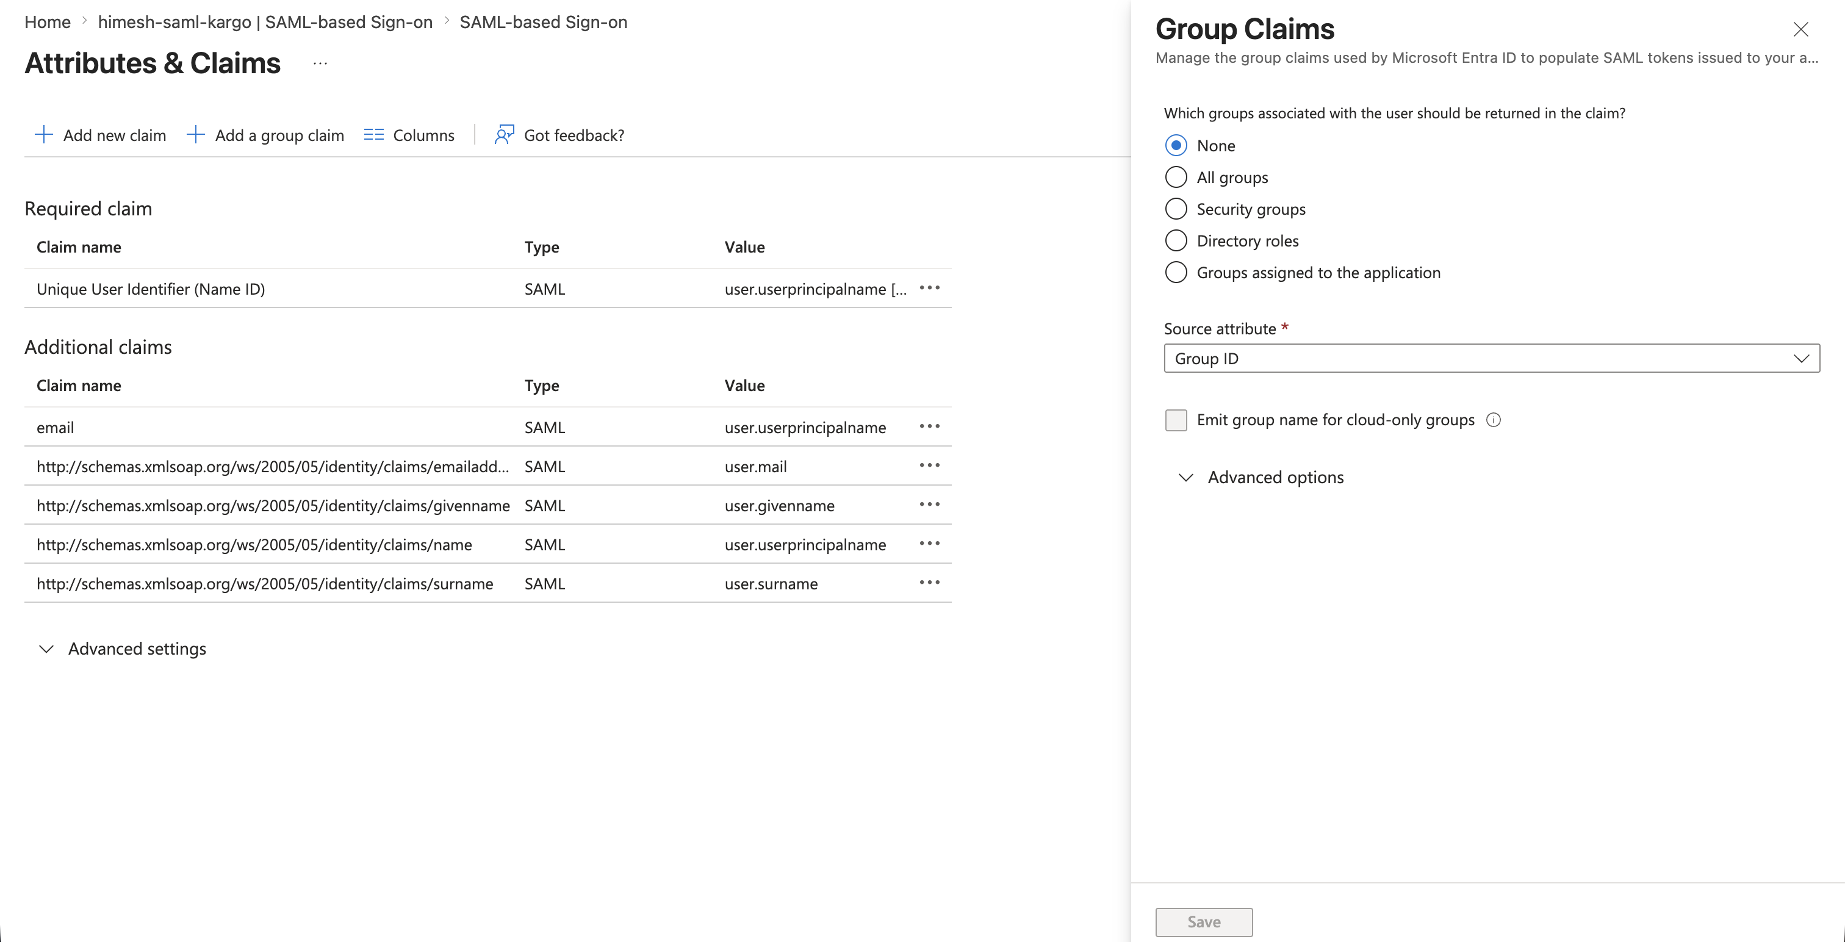
Task: Open more options for the email claim row
Action: pyautogui.click(x=929, y=426)
